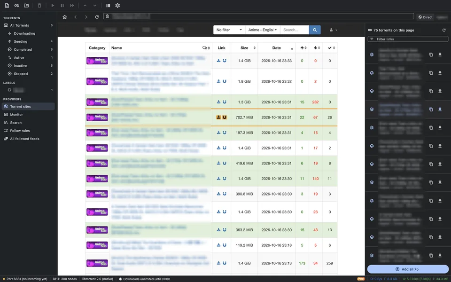
Task: Select All Torrents in sidebar
Action: tap(29, 25)
